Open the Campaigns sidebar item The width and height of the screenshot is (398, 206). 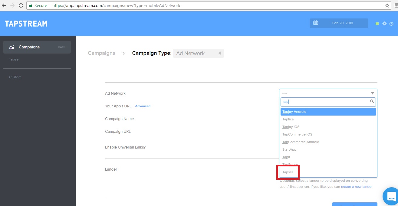37,47
